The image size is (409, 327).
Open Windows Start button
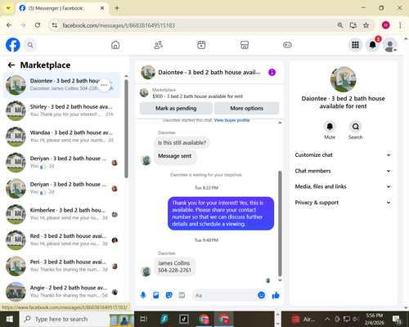click(9, 319)
